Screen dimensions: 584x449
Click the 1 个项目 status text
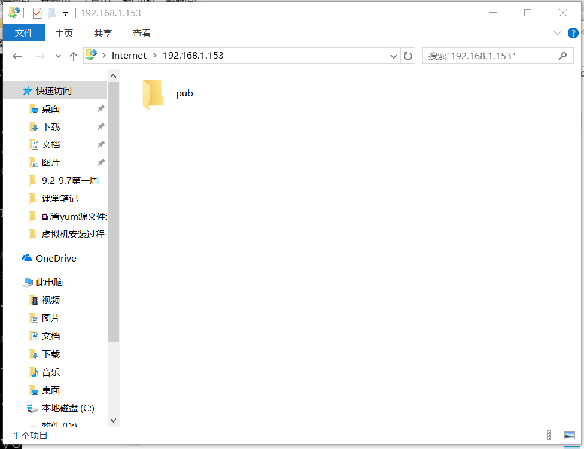(31, 435)
